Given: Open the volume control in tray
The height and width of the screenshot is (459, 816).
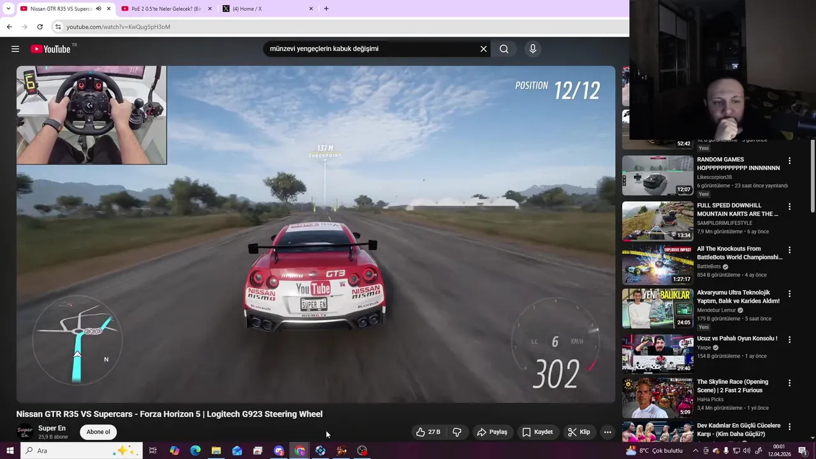Looking at the screenshot, I should click(747, 451).
